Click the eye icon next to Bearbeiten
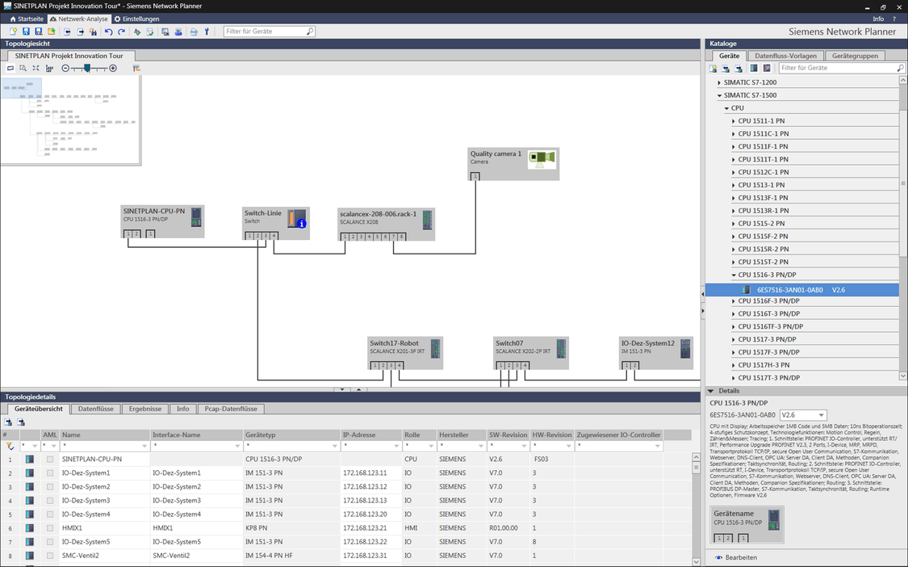The image size is (908, 567). click(x=718, y=558)
